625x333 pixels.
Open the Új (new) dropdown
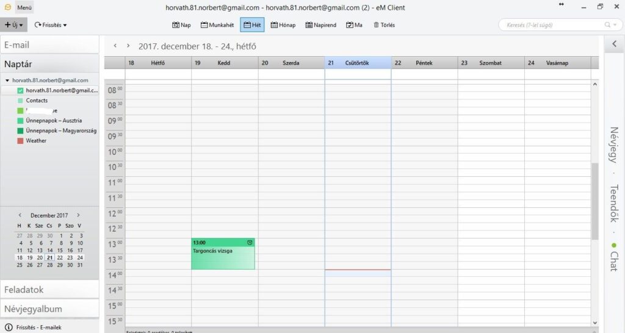[x=13, y=24]
